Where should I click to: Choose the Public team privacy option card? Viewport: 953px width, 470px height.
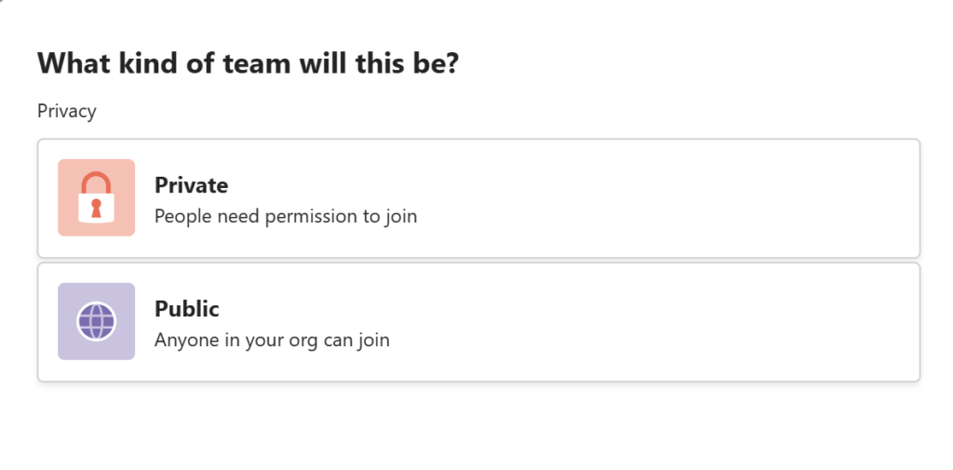479,322
